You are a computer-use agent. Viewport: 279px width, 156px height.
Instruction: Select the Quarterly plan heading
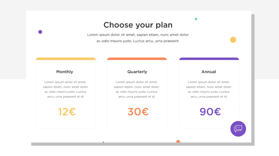(x=137, y=72)
